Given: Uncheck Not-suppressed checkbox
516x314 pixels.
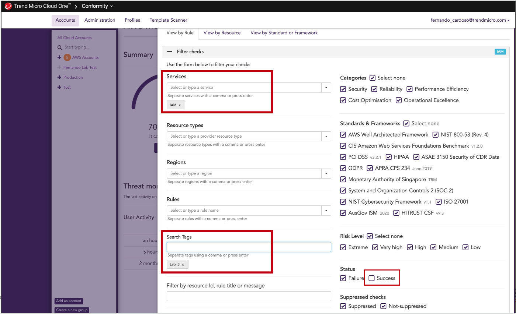Looking at the screenshot, I should point(384,306).
